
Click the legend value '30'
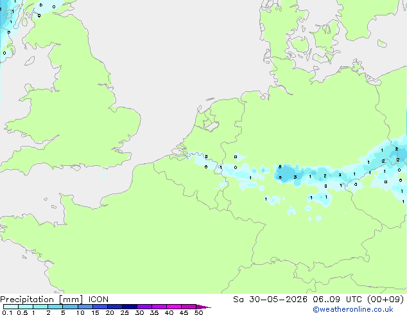coord(139,312)
